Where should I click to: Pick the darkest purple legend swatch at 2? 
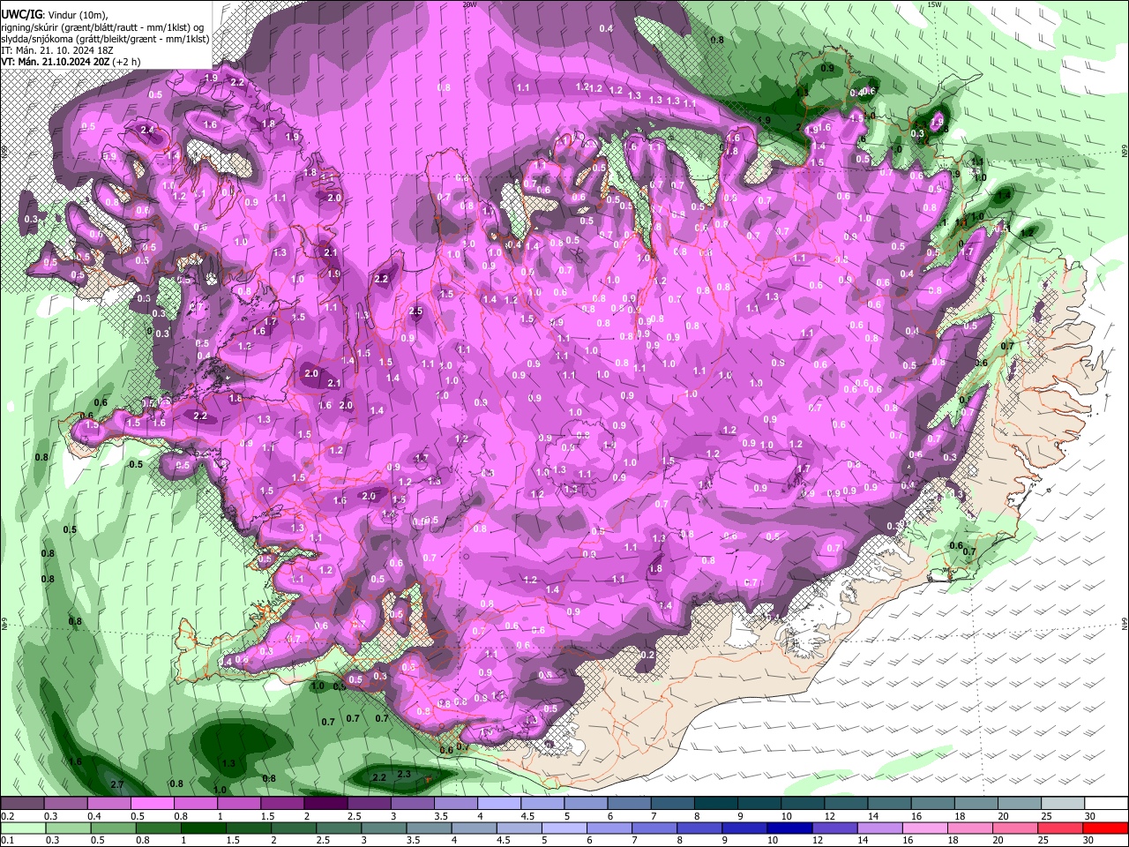pyautogui.click(x=325, y=803)
